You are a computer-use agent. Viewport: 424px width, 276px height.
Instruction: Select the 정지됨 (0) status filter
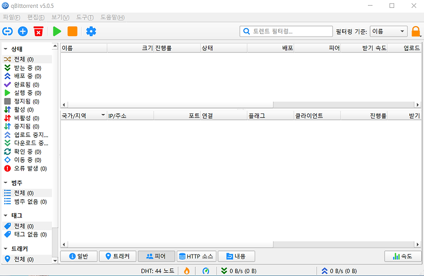27,101
